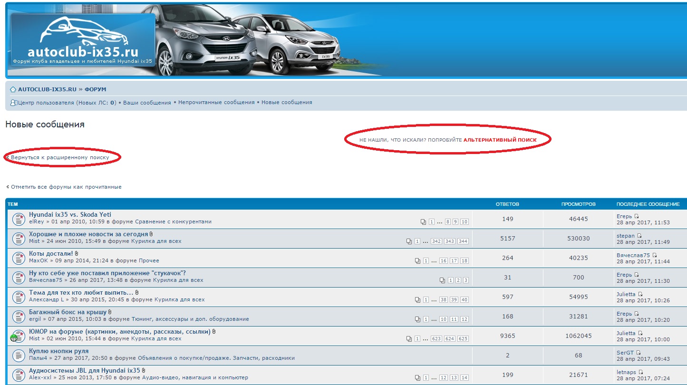
Task: Open the ФОРУМ breadcrumb link
Action: click(x=96, y=89)
